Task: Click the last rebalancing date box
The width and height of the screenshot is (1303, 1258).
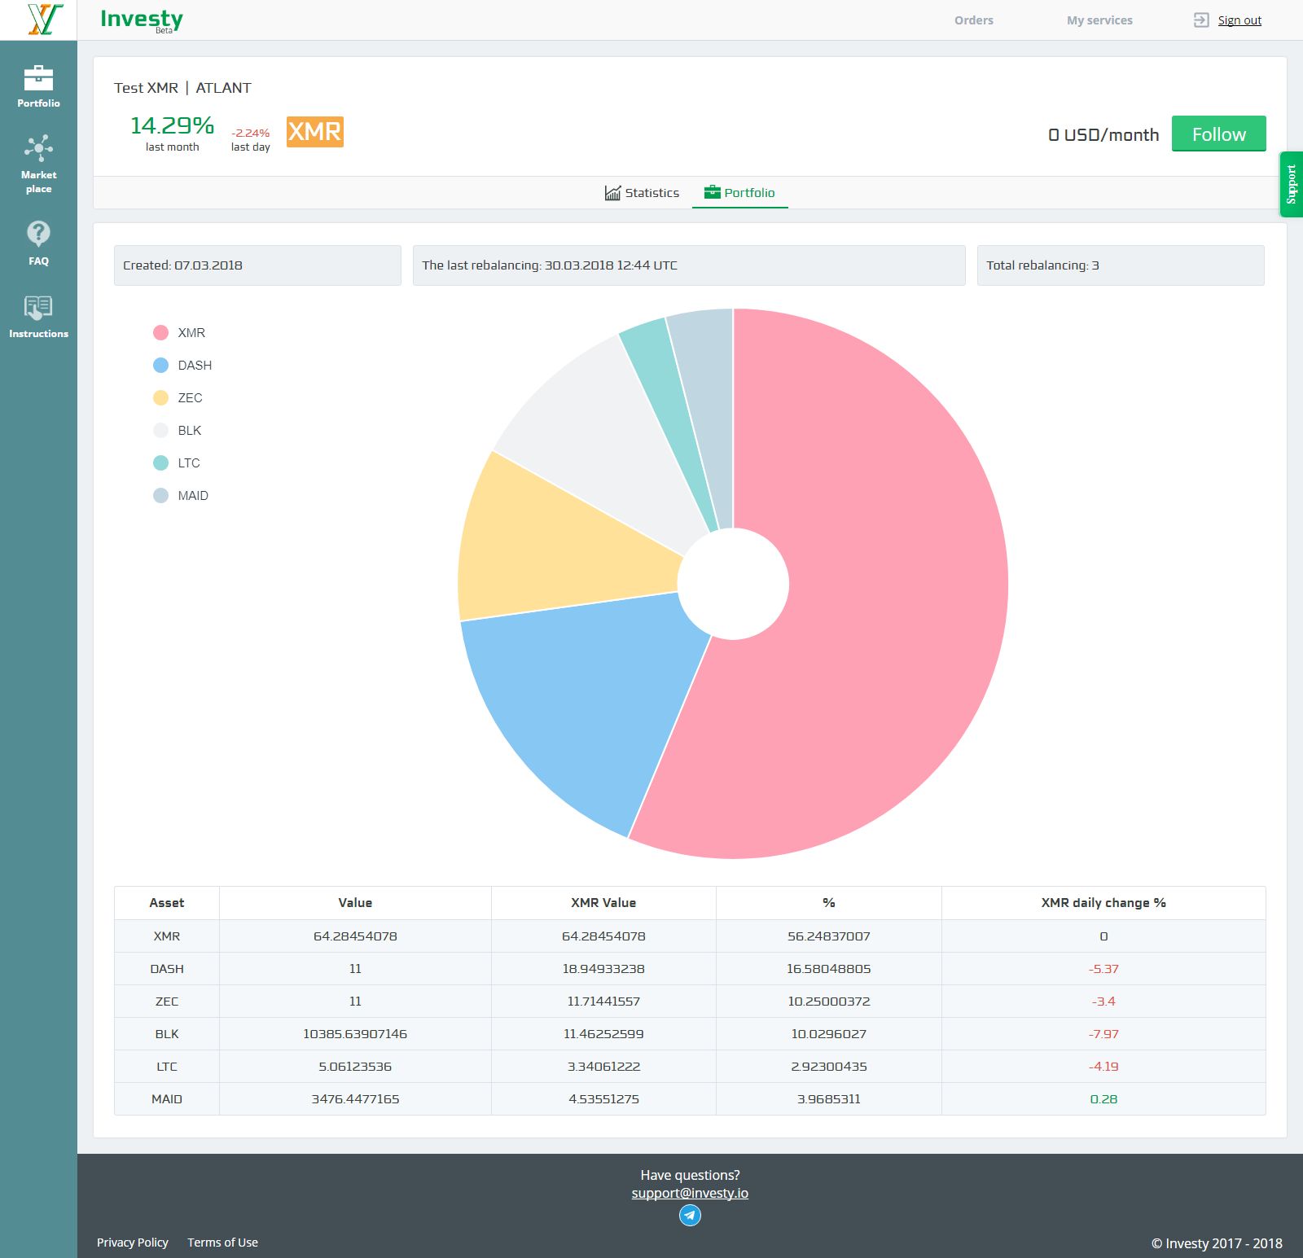Action: [689, 265]
